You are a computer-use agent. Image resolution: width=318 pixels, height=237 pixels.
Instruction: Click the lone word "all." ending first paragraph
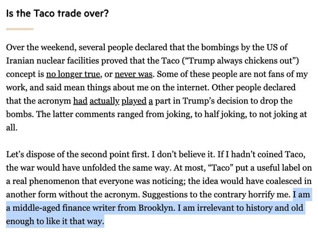point(12,127)
